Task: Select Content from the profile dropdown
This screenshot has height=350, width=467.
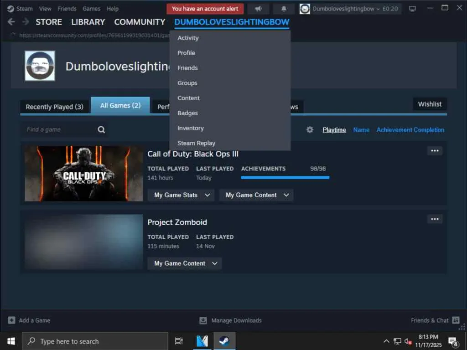Action: click(230, 98)
